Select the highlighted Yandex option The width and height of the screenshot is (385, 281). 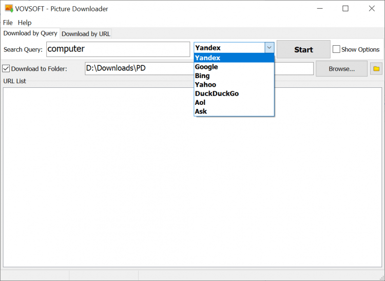208,58
